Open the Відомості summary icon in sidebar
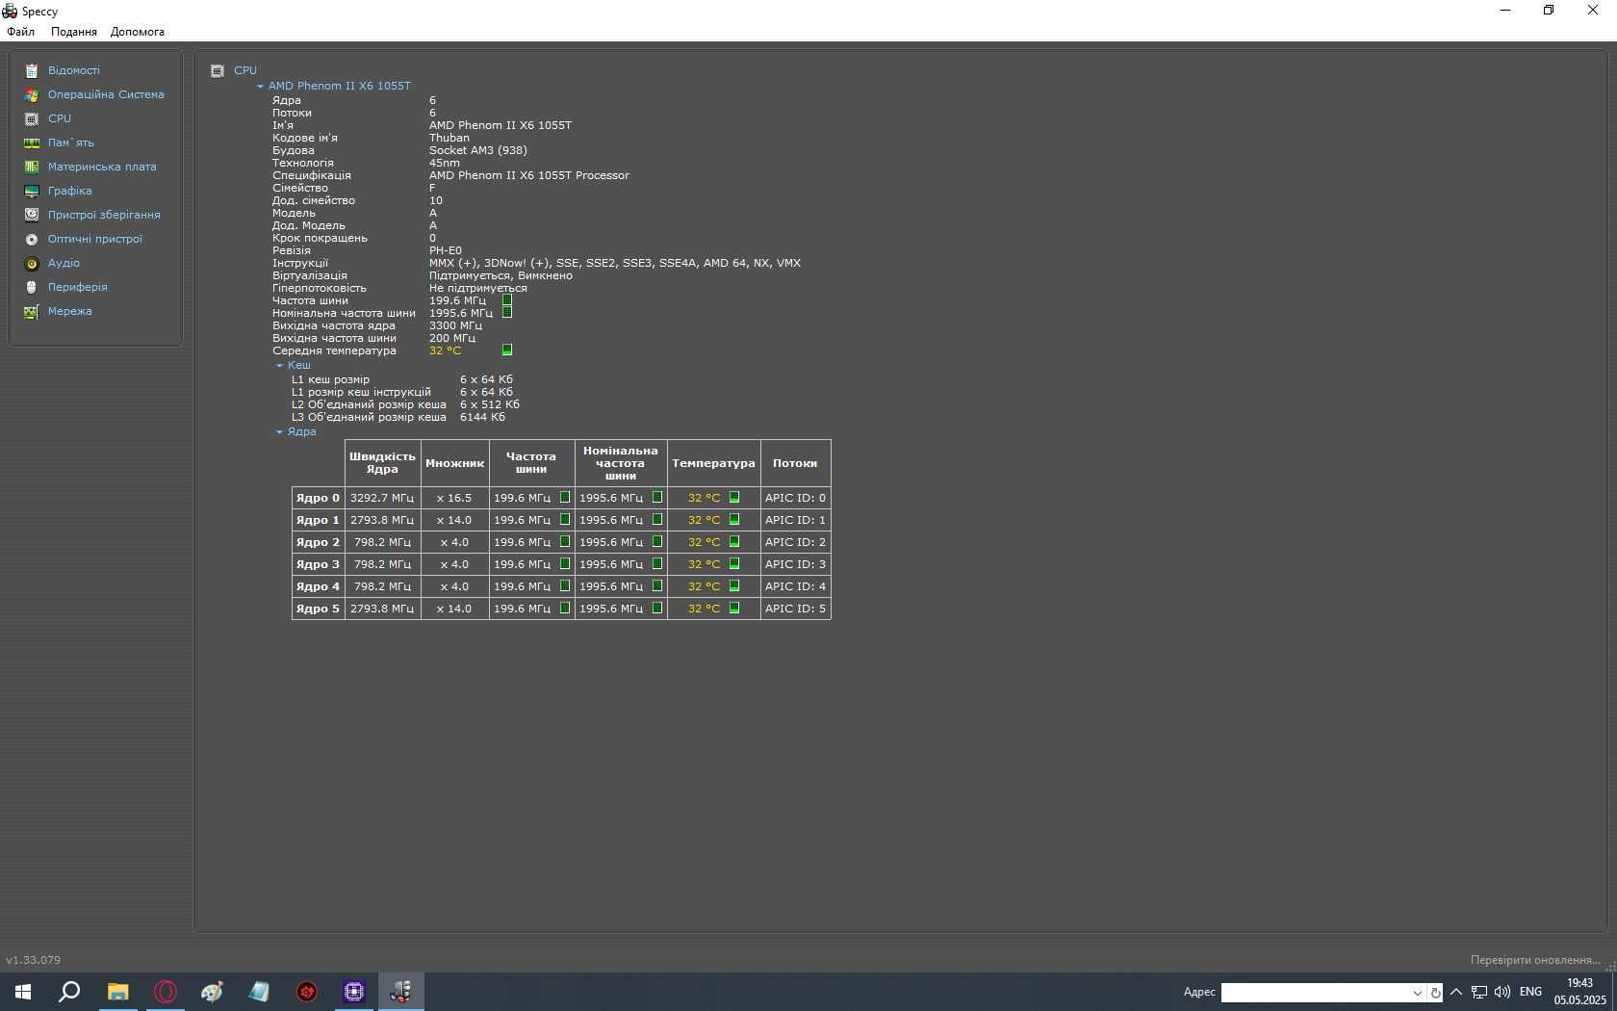Image resolution: width=1617 pixels, height=1011 pixels. (32, 70)
